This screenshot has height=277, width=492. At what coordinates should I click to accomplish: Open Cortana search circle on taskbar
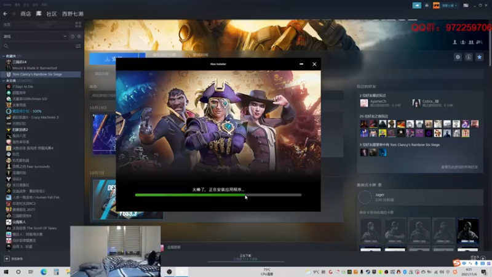18,272
